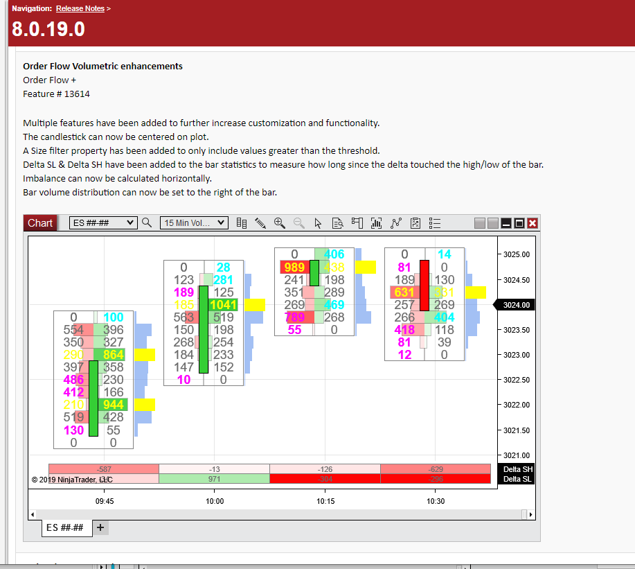Click the 3021.00 price axis label
The width and height of the screenshot is (635, 569).
click(x=517, y=455)
